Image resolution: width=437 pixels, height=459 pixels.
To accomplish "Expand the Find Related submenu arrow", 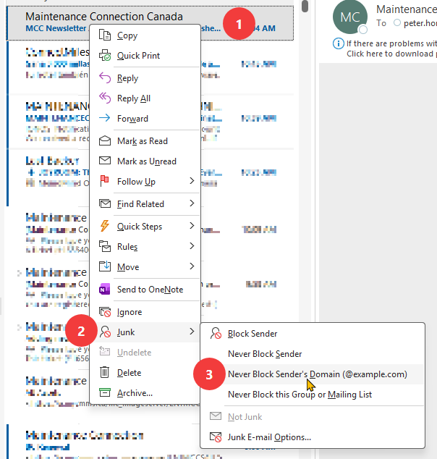I will click(x=192, y=203).
